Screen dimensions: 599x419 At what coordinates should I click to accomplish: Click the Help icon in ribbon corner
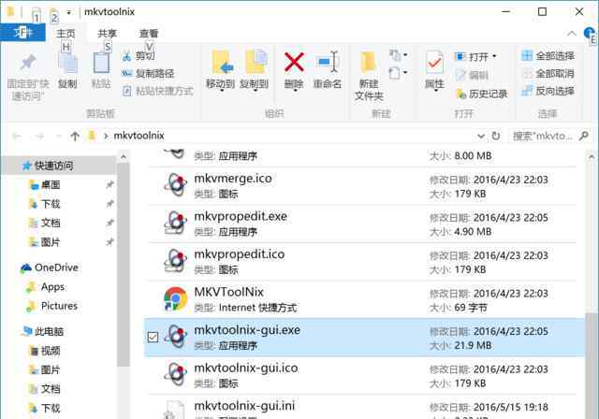(x=589, y=33)
